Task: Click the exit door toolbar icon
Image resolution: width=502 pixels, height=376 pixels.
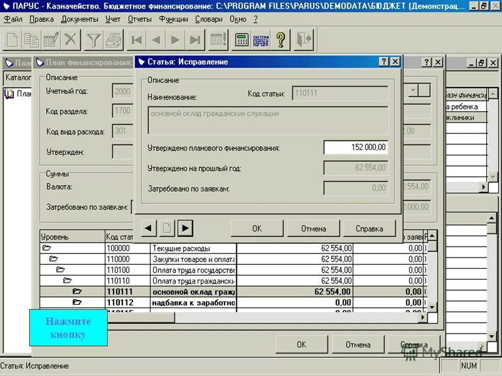Action: tap(303, 40)
